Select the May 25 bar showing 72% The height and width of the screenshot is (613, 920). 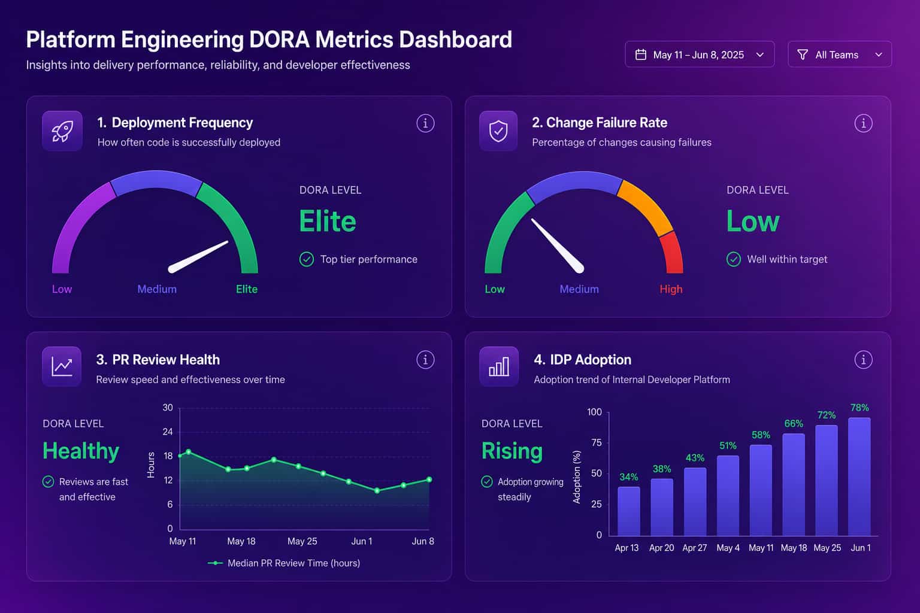[x=827, y=480]
